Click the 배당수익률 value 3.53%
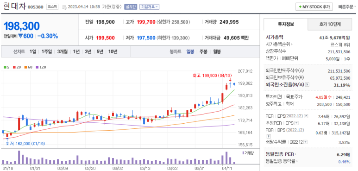The width and height of the screenshot is (358, 171). [345, 142]
